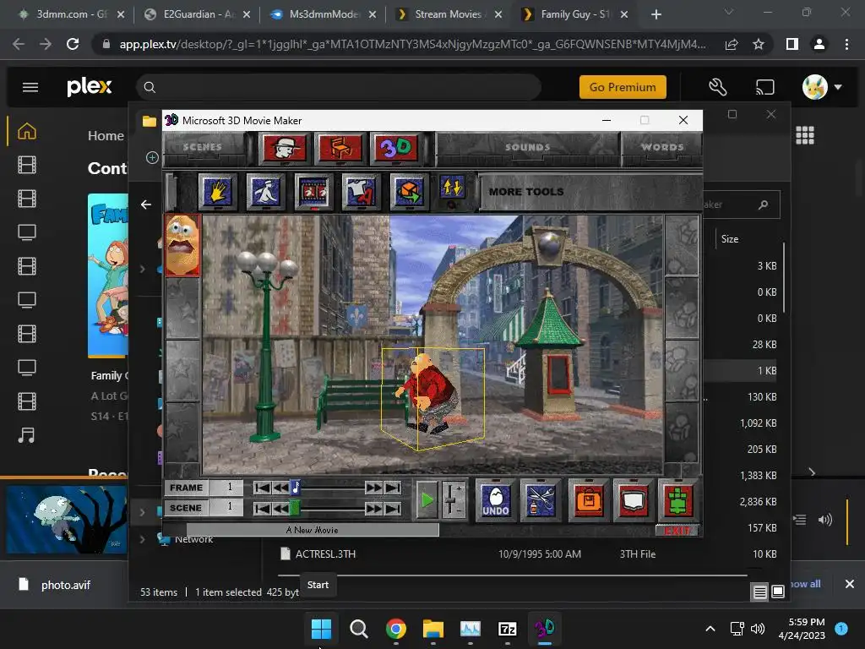Jump to last scene
865x649 pixels.
[393, 508]
